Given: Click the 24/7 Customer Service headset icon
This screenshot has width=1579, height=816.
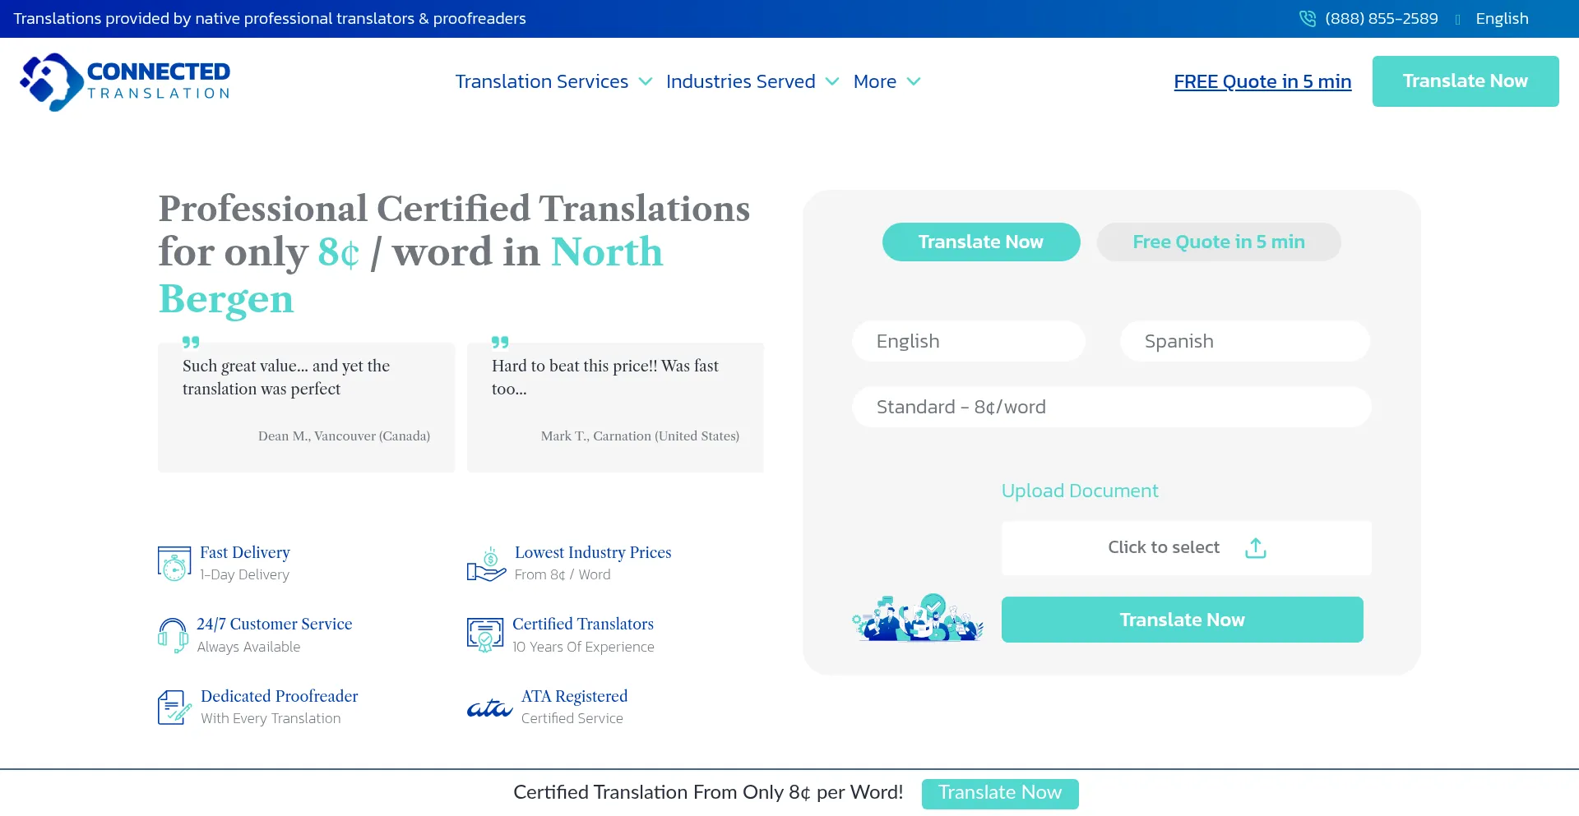Looking at the screenshot, I should coord(172,634).
